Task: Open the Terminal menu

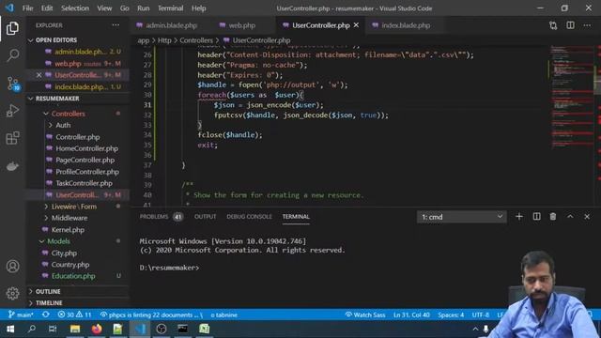Action: [171, 8]
